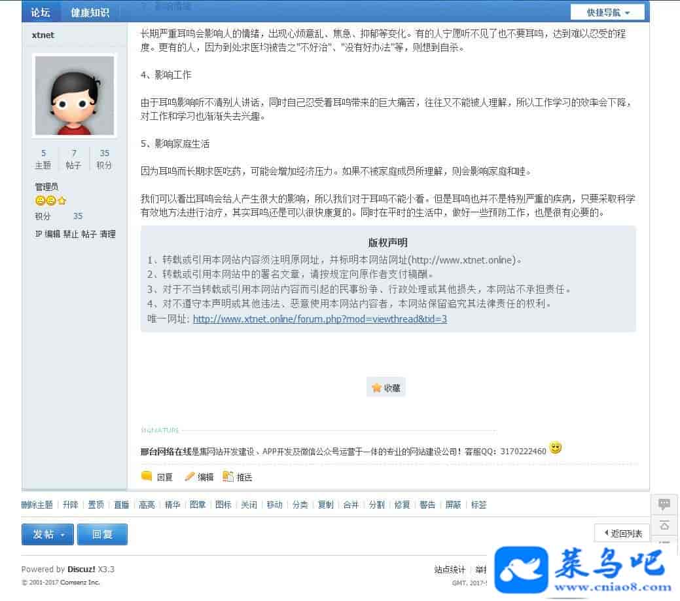Click 修复 moderation link
This screenshot has height=601, width=680.
402,505
